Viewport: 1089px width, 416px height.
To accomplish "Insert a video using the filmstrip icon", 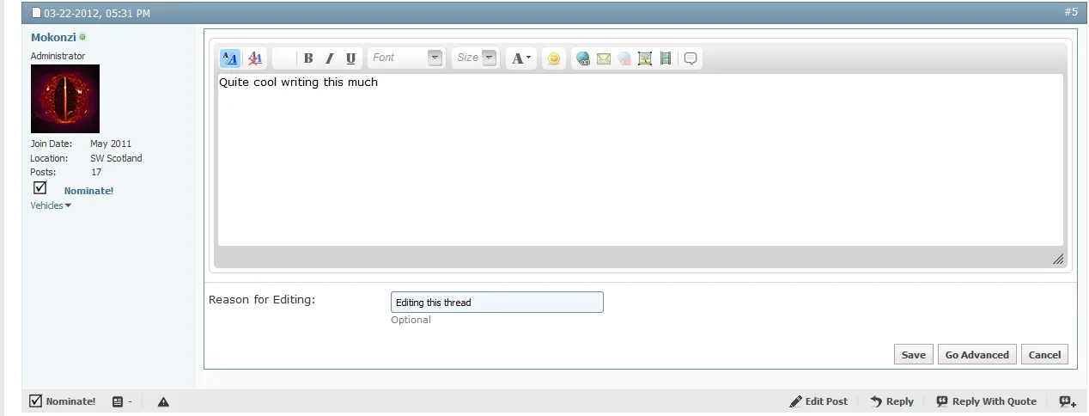I will coord(666,58).
